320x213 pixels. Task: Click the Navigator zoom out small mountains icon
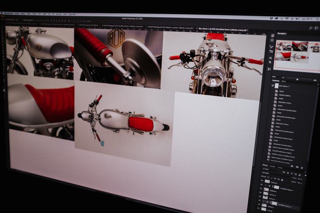pyautogui.click(x=283, y=77)
